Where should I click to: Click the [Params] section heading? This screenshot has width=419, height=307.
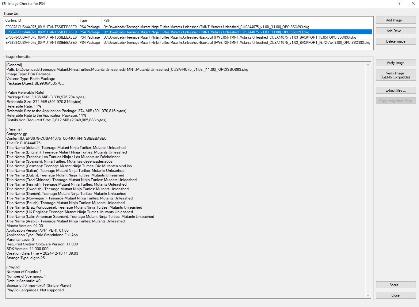14,129
